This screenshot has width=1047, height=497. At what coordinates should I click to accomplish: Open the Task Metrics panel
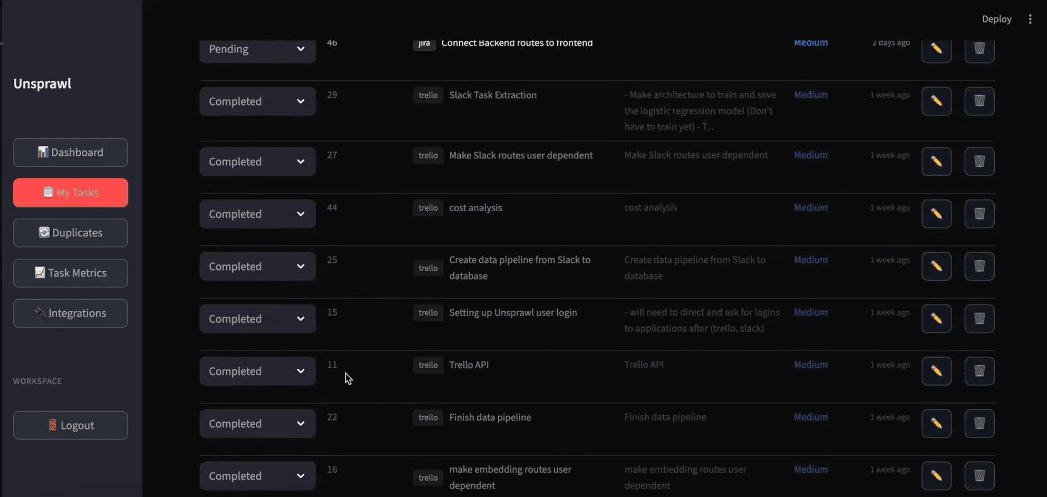point(70,273)
